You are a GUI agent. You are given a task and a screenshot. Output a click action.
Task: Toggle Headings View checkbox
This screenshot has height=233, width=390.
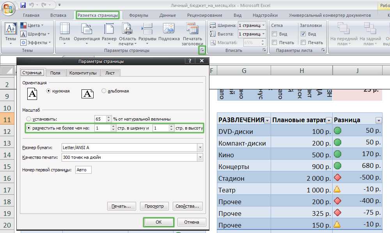point(303,34)
